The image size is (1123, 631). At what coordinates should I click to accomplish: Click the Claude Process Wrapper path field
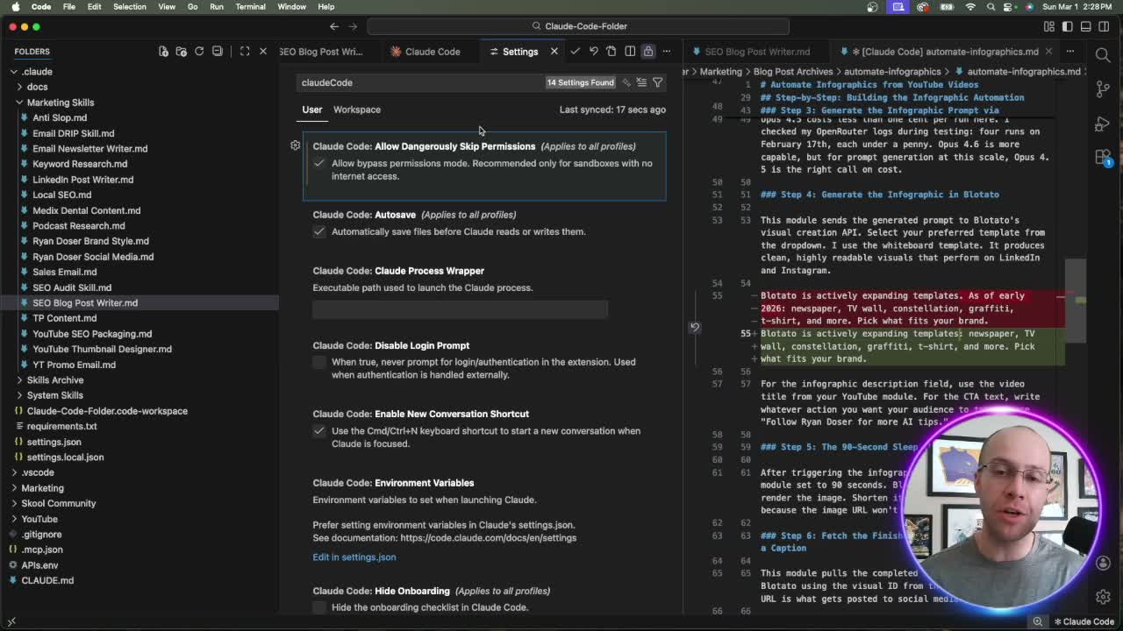pyautogui.click(x=460, y=308)
